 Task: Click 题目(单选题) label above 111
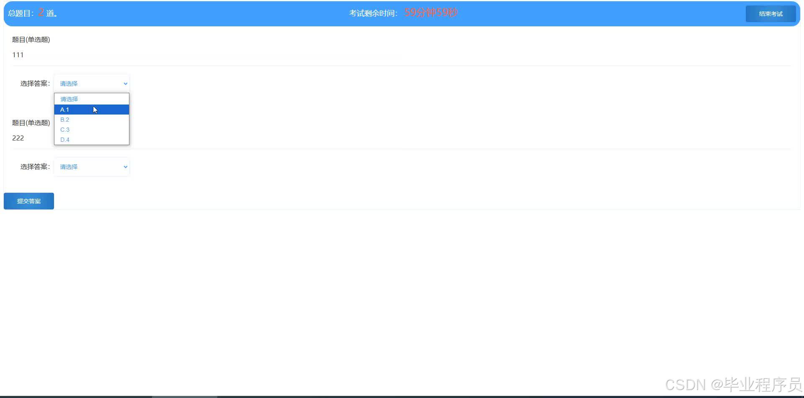pos(31,40)
